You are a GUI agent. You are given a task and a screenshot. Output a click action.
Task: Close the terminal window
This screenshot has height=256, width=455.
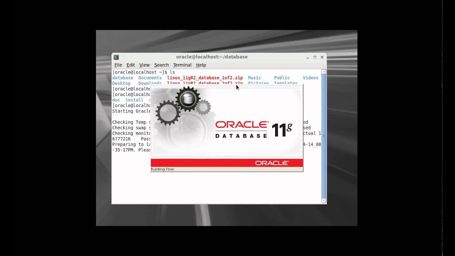[x=322, y=57]
